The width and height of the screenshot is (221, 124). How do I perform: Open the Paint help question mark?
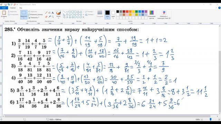click(x=220, y=8)
